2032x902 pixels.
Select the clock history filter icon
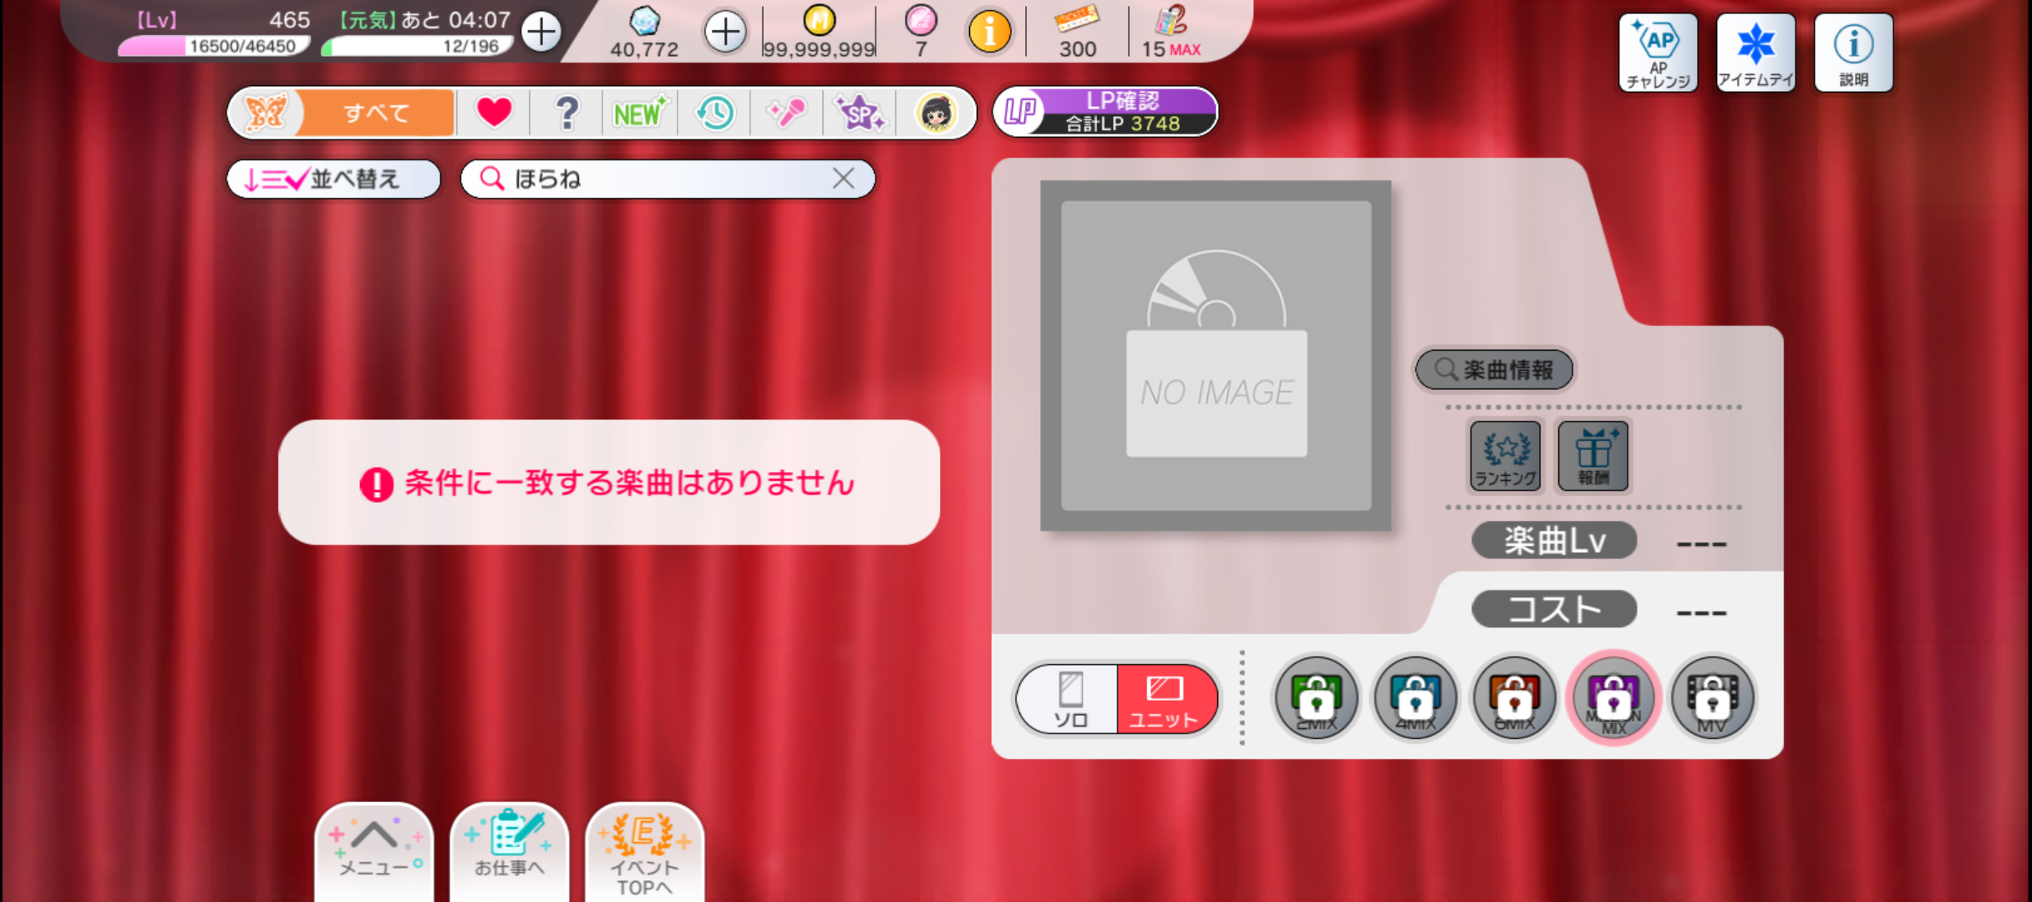[714, 113]
